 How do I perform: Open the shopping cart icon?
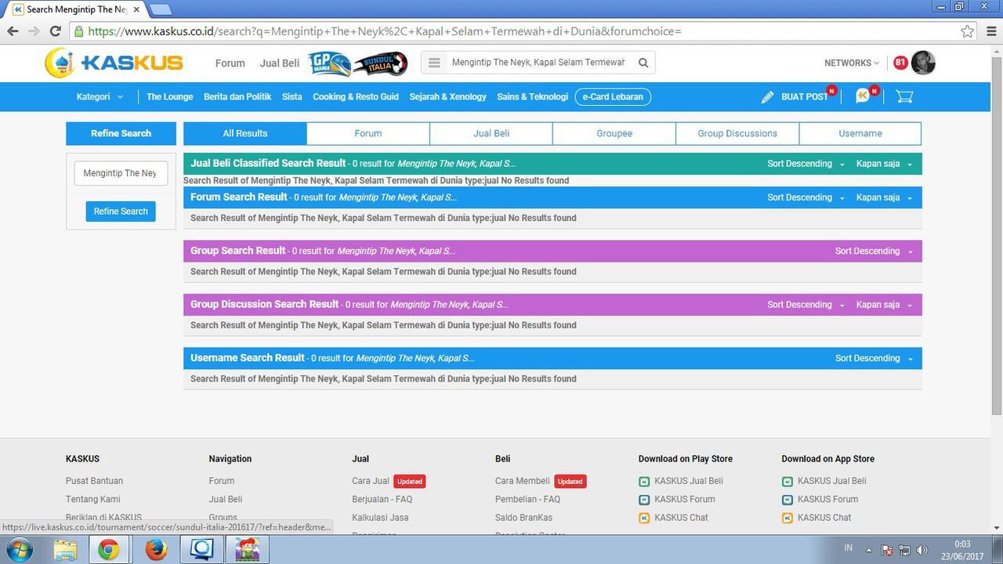point(904,96)
